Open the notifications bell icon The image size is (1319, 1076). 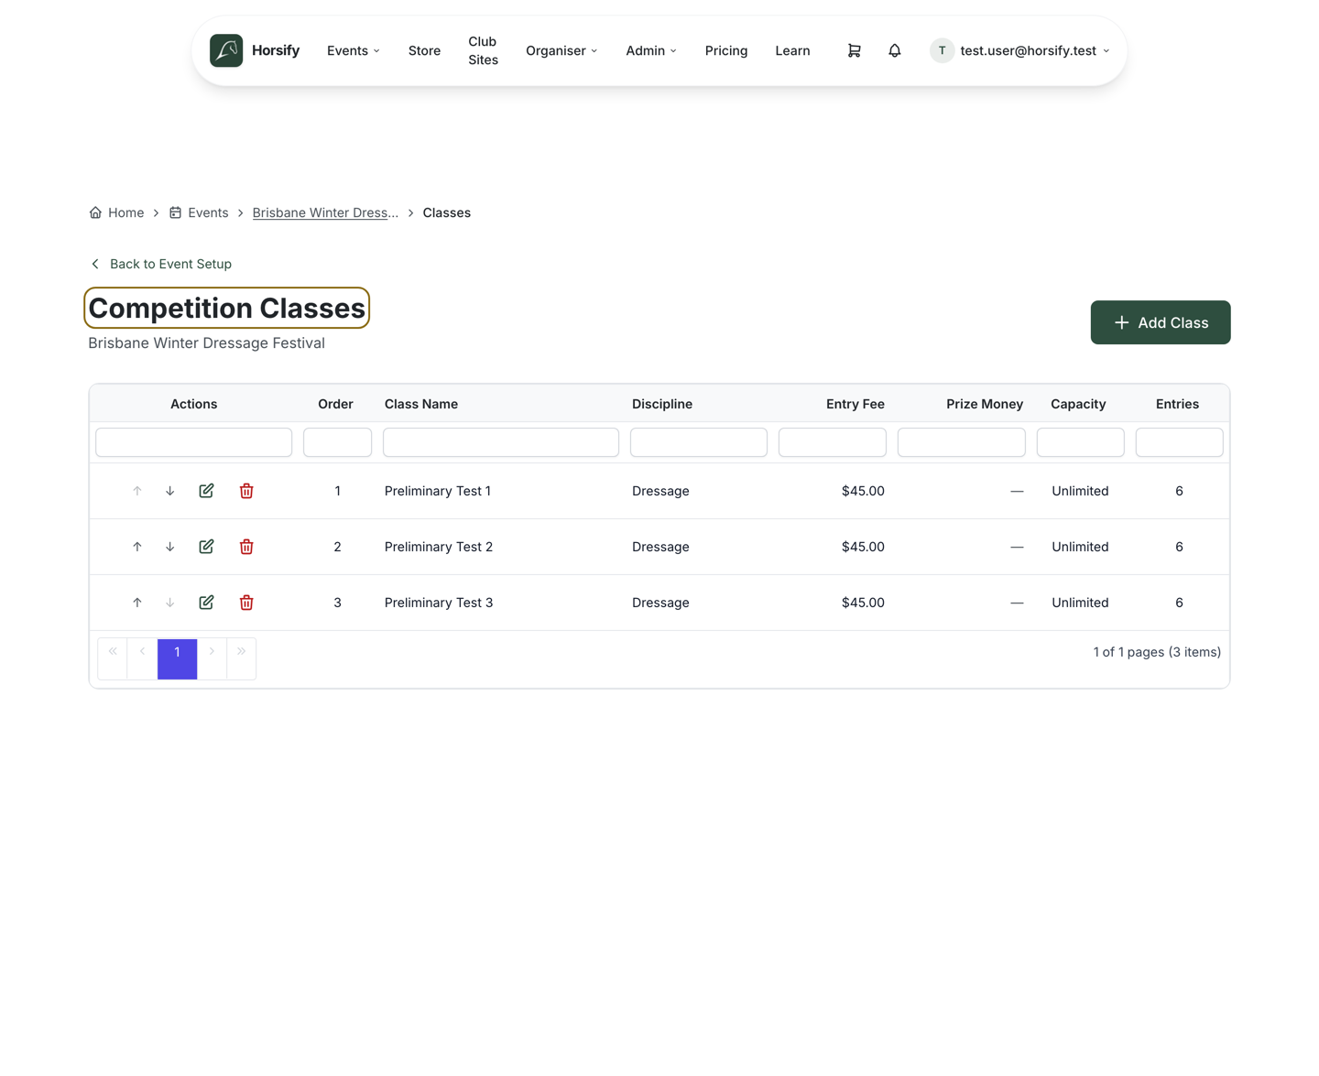pyautogui.click(x=895, y=50)
